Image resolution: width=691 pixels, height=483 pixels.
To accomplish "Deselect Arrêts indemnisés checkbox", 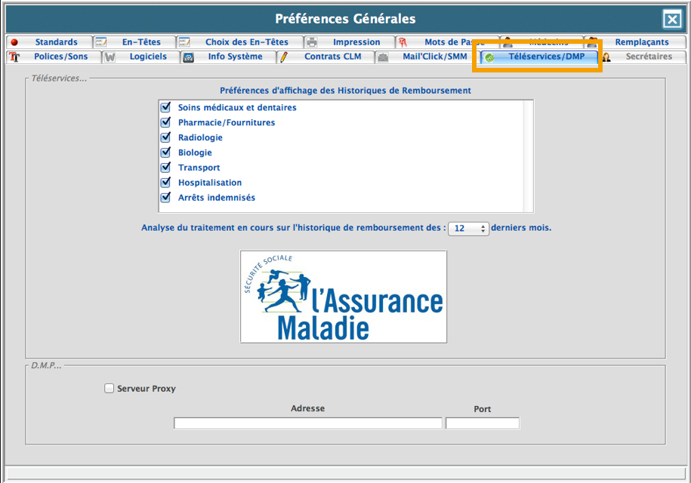I will click(165, 197).
